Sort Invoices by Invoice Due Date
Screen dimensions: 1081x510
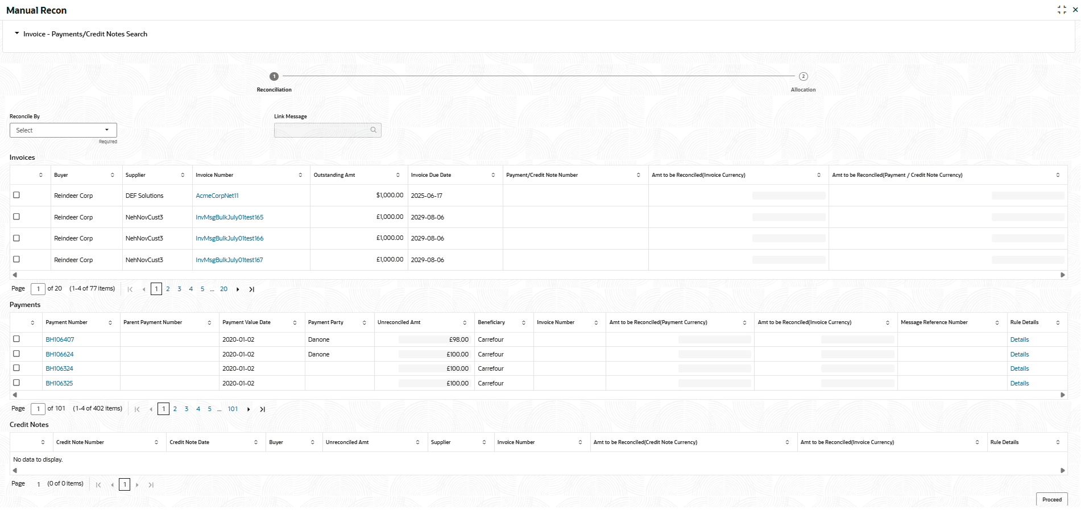point(493,175)
